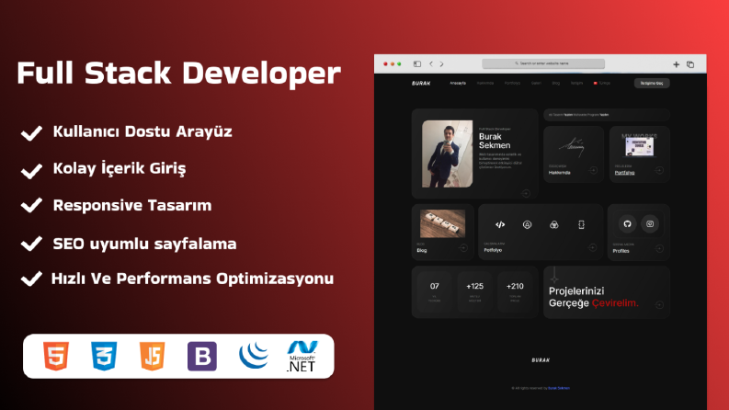Open the Galeri nav item
Screen dimensions: 729x410
pyautogui.click(x=536, y=84)
